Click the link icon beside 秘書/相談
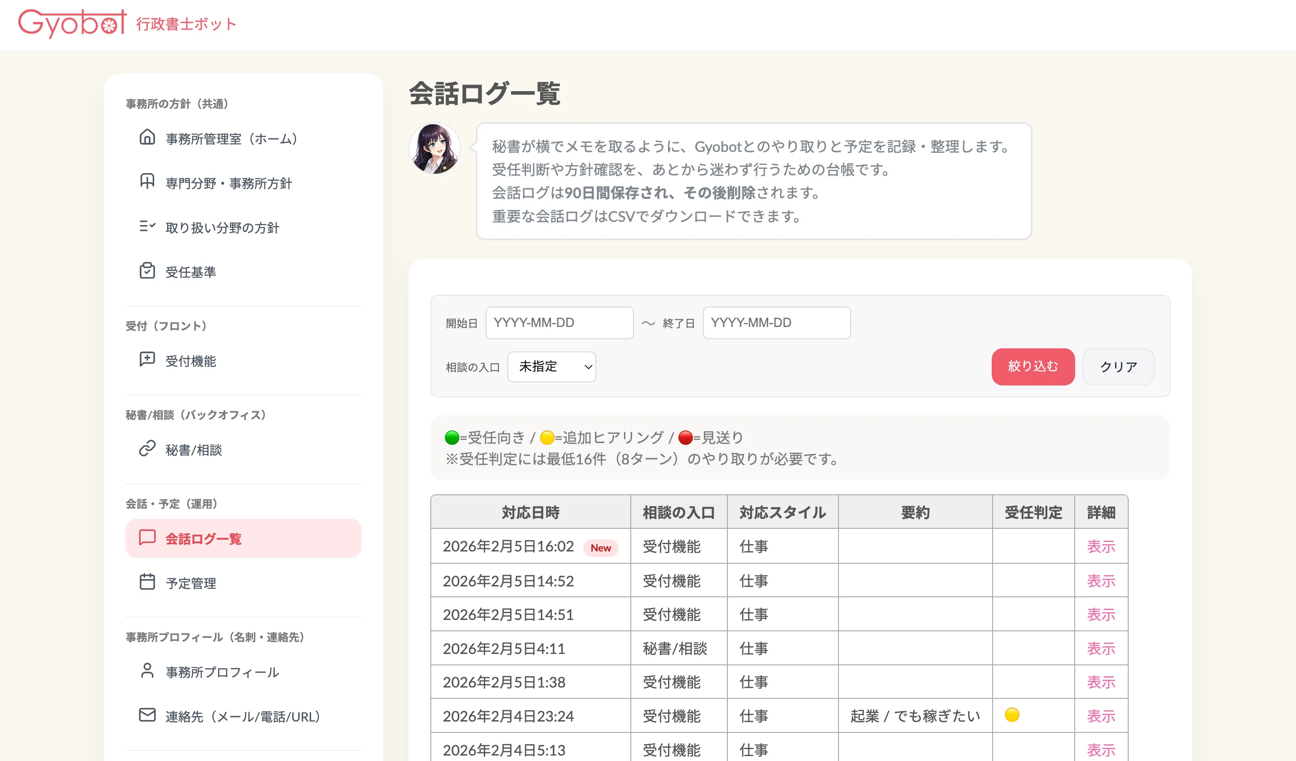The image size is (1296, 761). pyautogui.click(x=147, y=449)
